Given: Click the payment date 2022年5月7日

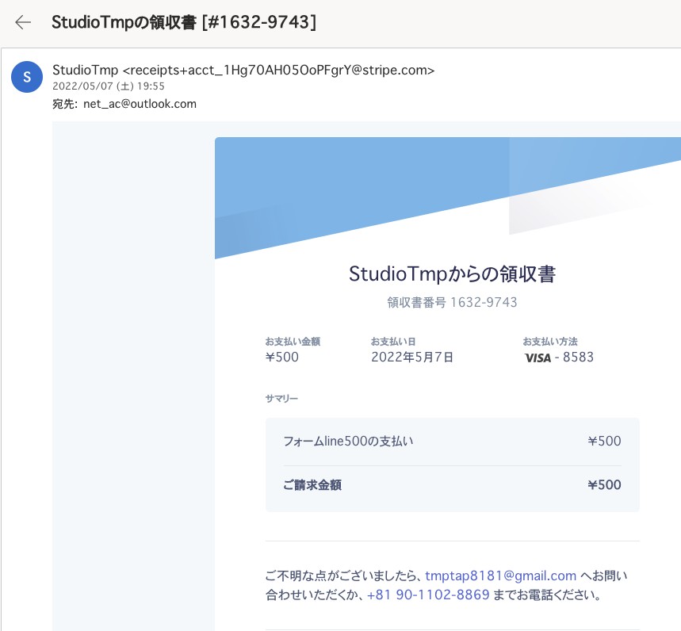Looking at the screenshot, I should [412, 357].
